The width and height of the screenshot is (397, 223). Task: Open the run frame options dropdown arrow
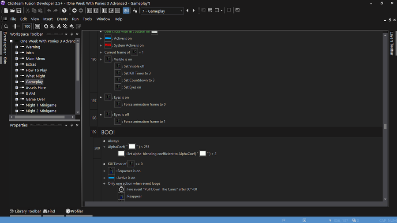(222, 11)
